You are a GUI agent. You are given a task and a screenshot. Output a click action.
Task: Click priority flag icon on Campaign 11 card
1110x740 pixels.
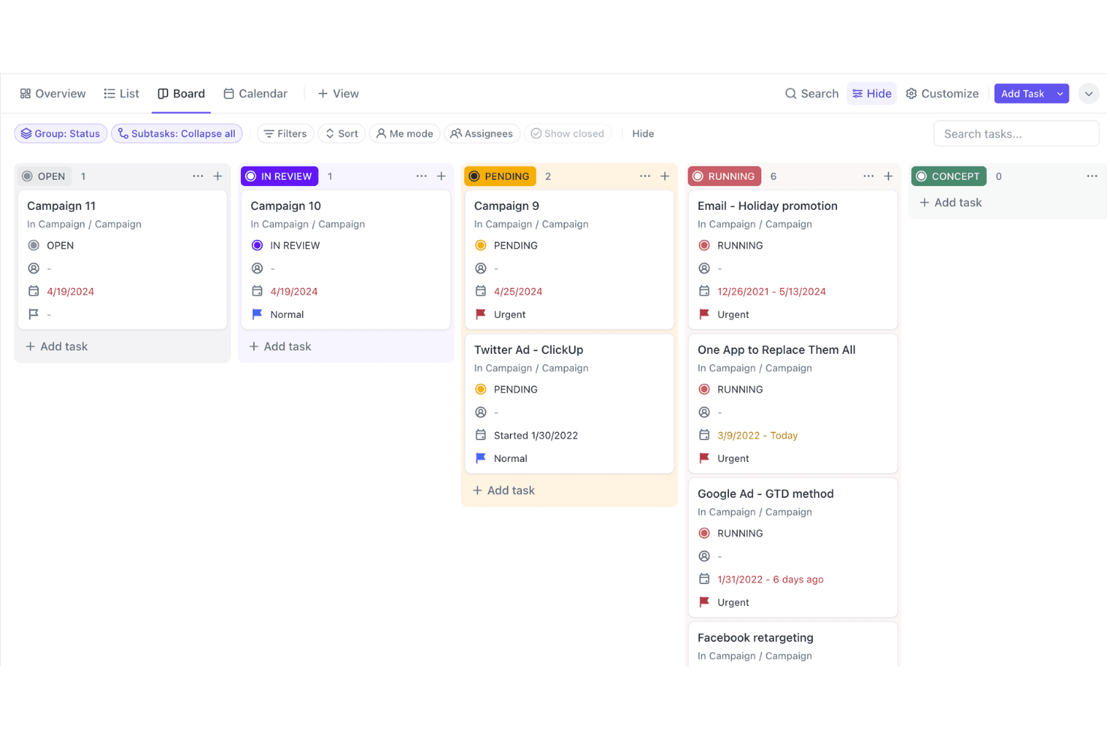34,314
